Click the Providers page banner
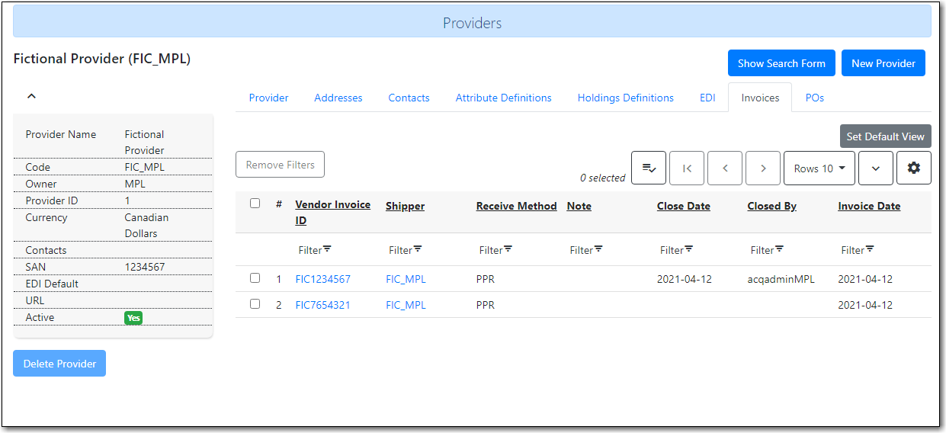The image size is (946, 433). pyautogui.click(x=472, y=22)
